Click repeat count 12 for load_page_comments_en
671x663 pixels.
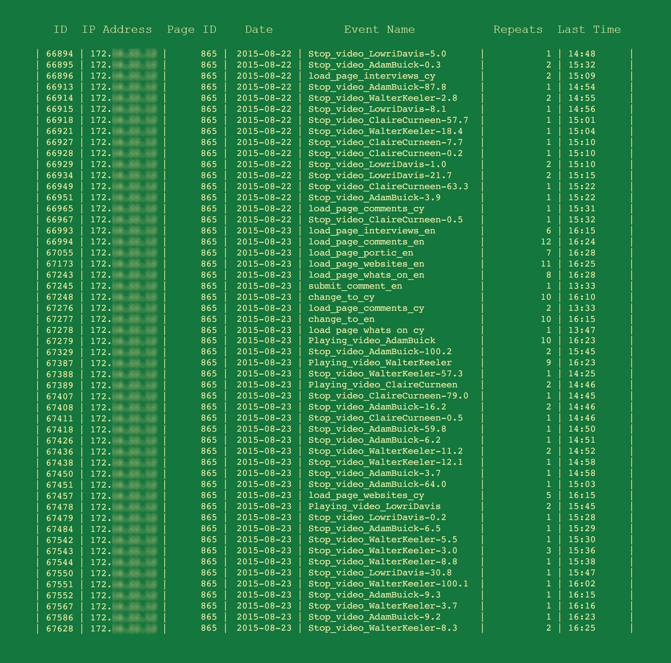pyautogui.click(x=545, y=242)
